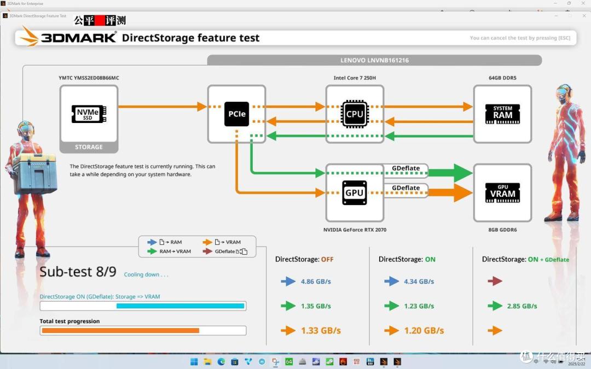This screenshot has width=591, height=369.
Task: Click the 1.23 GB/s result value
Action: [x=419, y=306]
